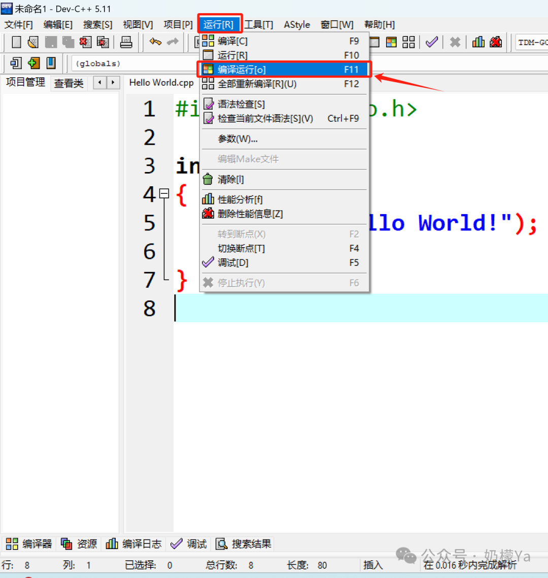Click the Insert toolbar icon with green plus
This screenshot has height=578, width=548.
click(33, 63)
